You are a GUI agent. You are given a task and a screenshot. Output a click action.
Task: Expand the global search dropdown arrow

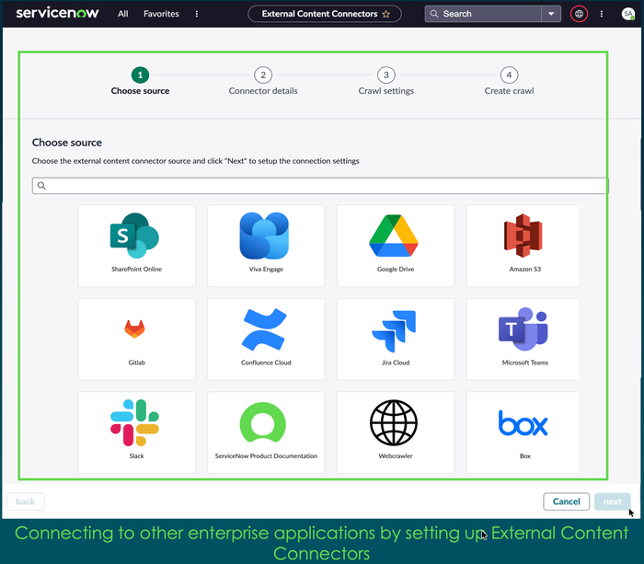[x=551, y=14]
